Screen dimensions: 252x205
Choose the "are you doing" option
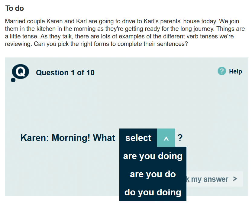coord(153,156)
